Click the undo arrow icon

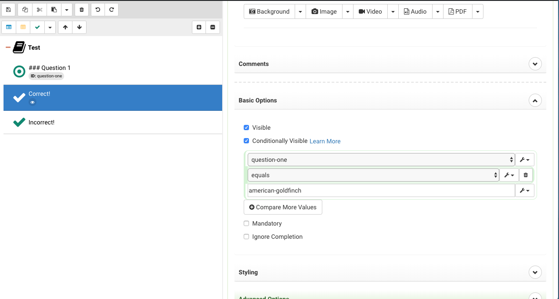(x=97, y=10)
